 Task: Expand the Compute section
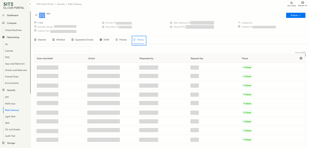(12, 23)
